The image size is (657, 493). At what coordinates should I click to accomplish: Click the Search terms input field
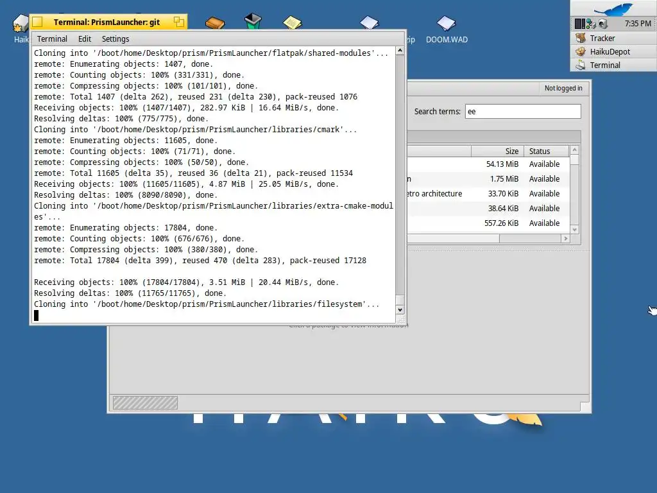point(523,112)
